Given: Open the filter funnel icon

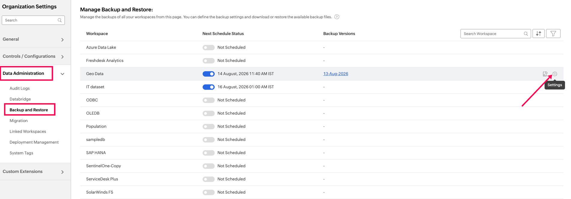Looking at the screenshot, I should point(553,34).
